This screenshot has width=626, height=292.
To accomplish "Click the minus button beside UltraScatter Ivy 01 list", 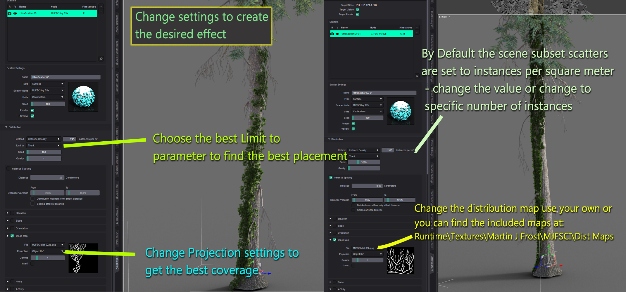I will (x=417, y=32).
